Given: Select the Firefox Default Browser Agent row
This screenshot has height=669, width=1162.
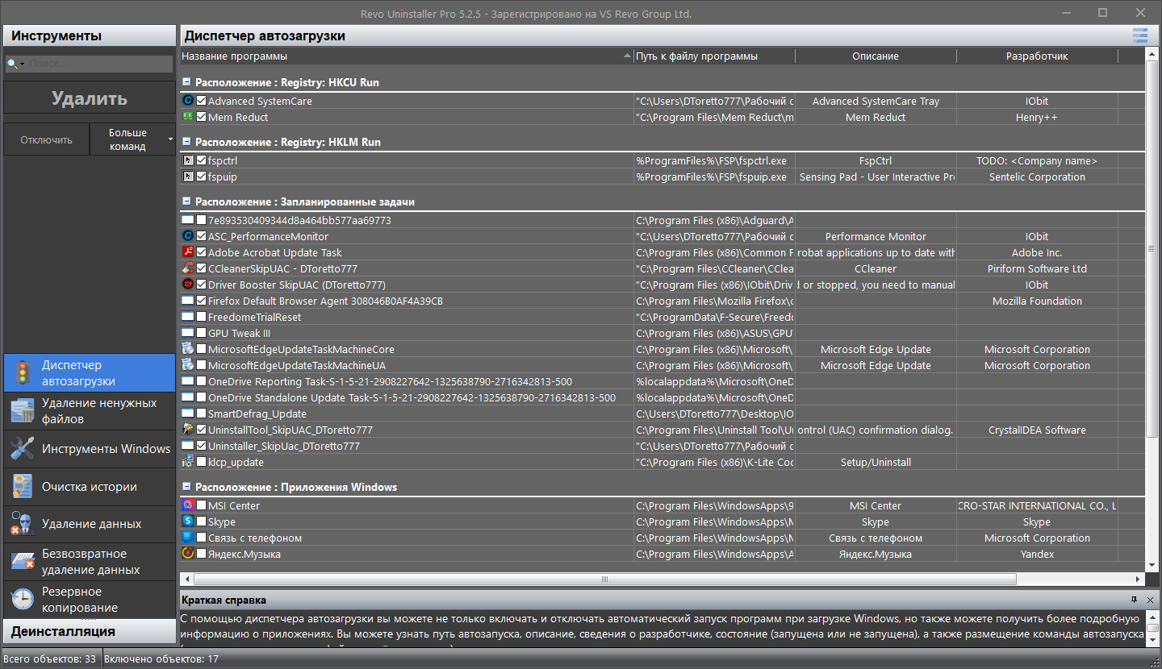Looking at the screenshot, I should [662, 301].
